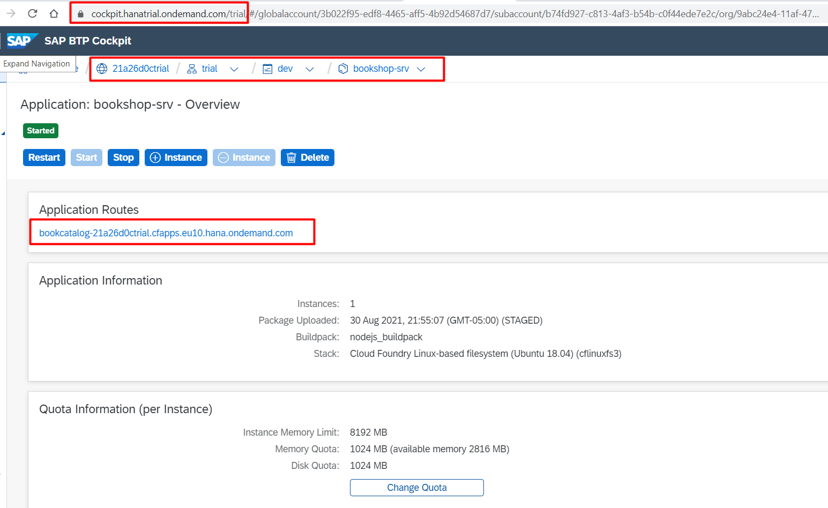
Task: Open the bookshop-srv breadcrumb link
Action: (381, 69)
